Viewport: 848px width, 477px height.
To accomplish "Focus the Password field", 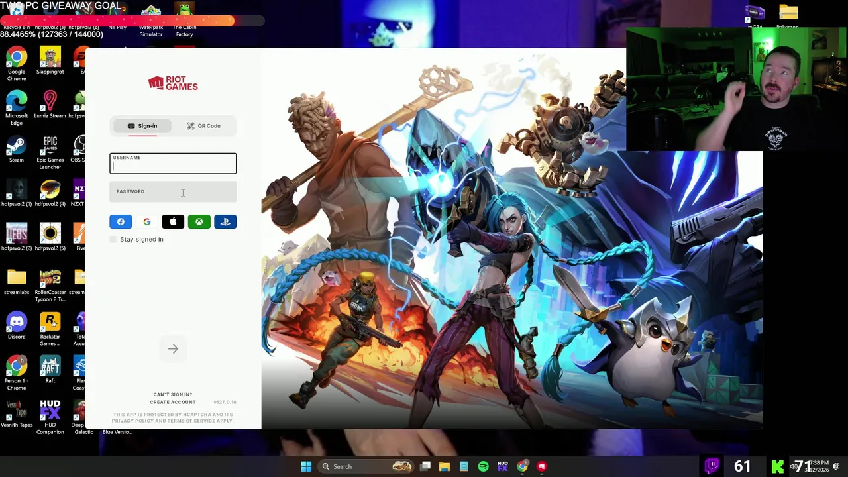I will 173,192.
